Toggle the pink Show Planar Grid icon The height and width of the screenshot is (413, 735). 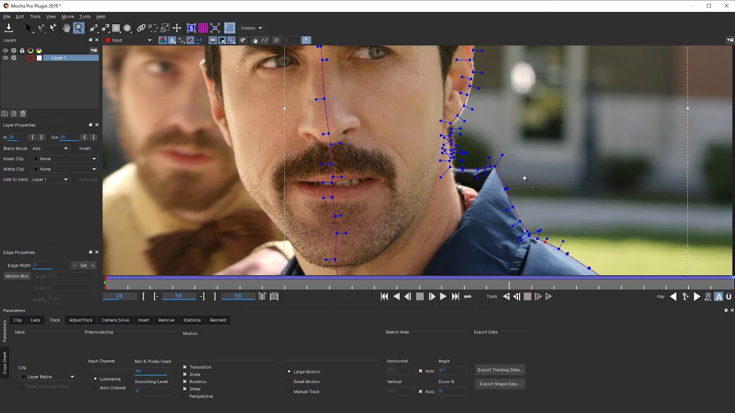tap(203, 28)
